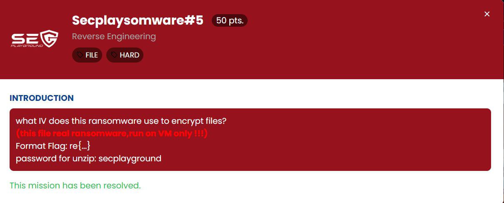
Task: Click the SEC Playground shield logo
Action: (49, 38)
